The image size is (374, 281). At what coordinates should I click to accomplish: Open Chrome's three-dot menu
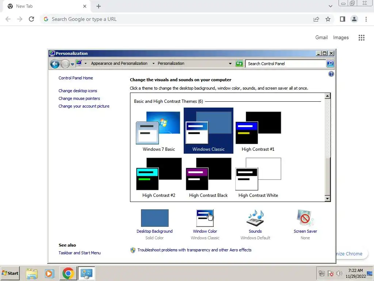[x=366, y=19]
